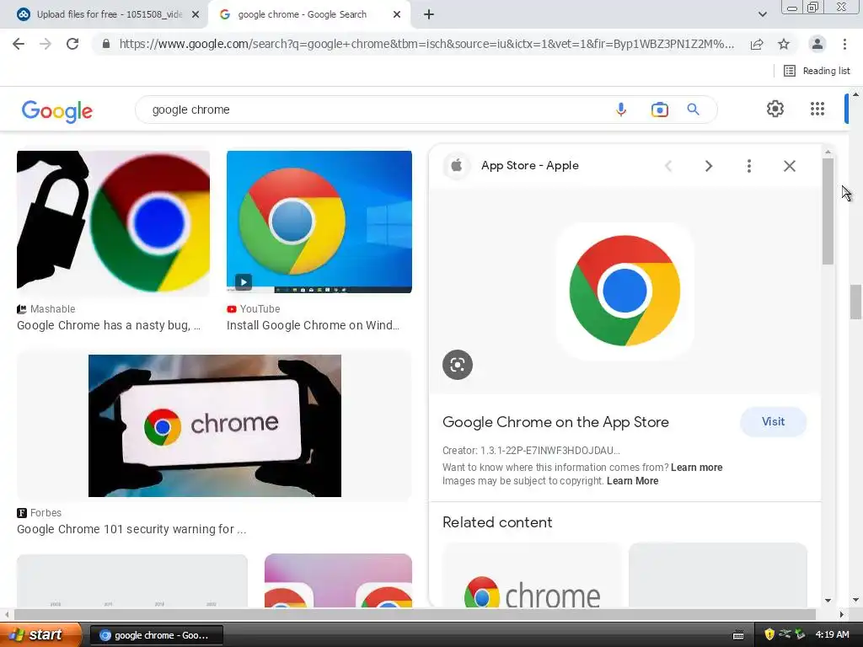The width and height of the screenshot is (863, 647).
Task: Go to the Google home logo
Action: coord(57,111)
